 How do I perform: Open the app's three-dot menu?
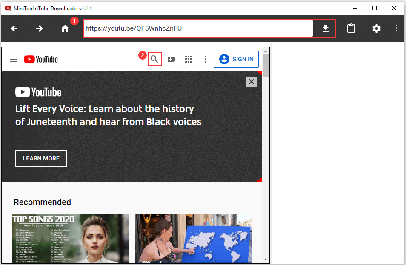click(396, 28)
